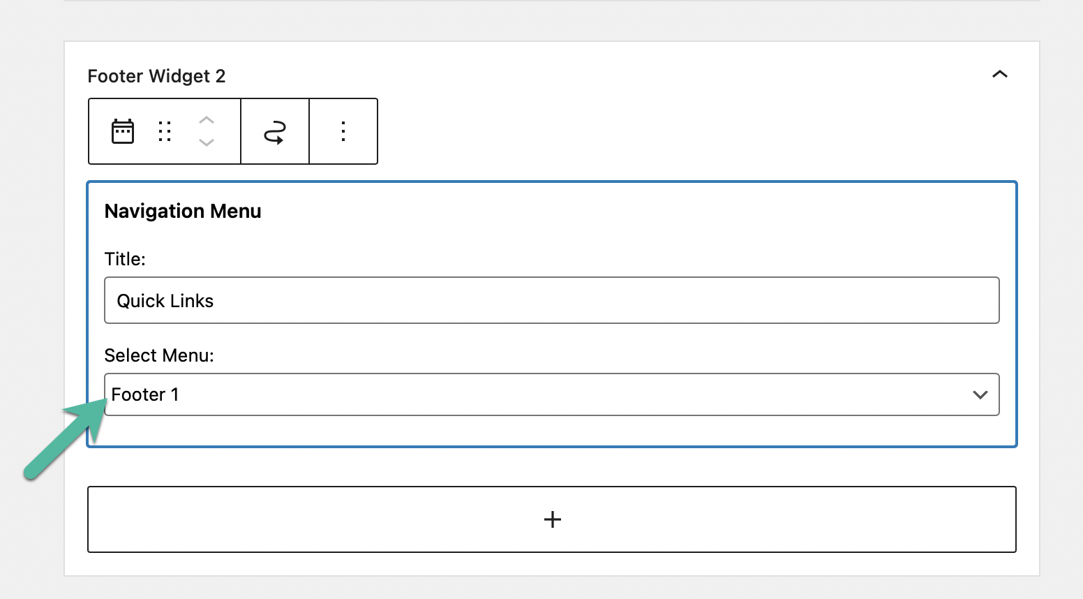
Task: Click the Select Menu: label
Action: (159, 355)
